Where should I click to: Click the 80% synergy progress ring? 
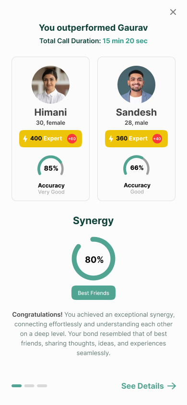tap(93, 259)
